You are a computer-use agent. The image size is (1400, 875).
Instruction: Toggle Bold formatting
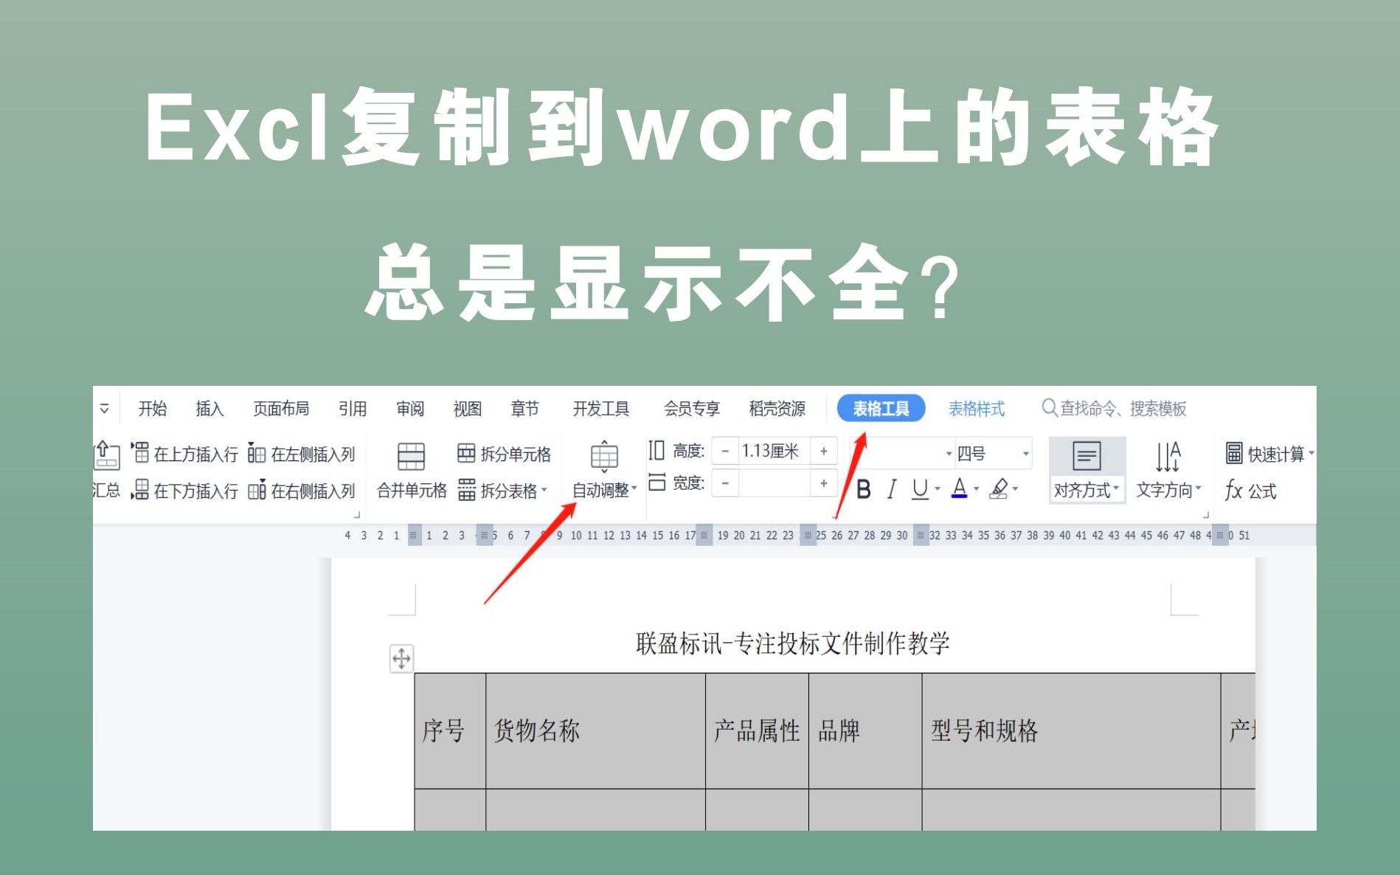tap(864, 489)
